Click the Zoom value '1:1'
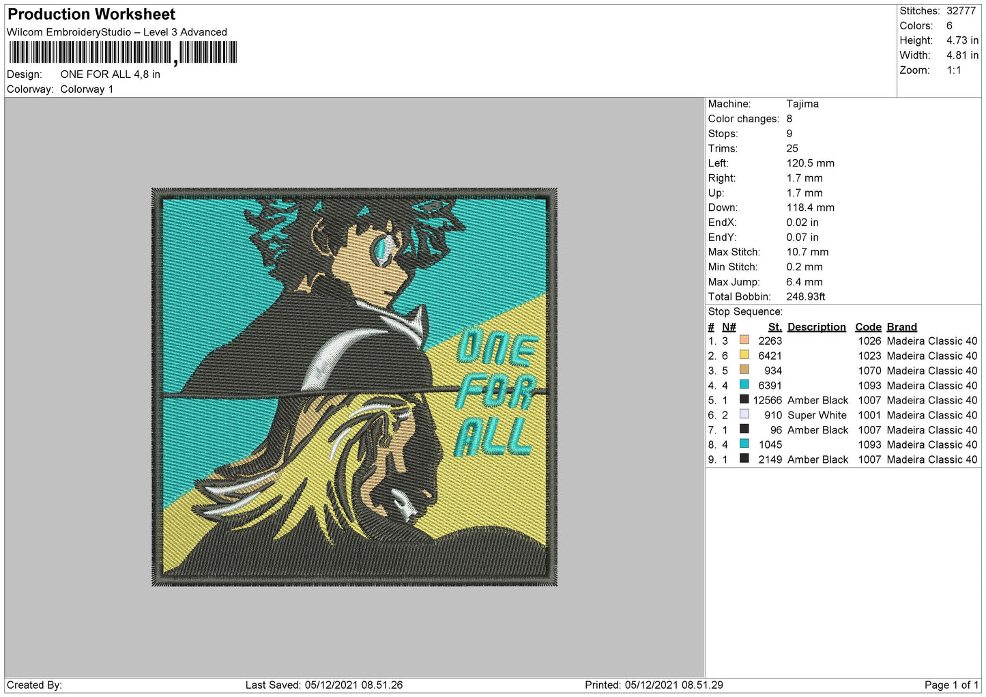The image size is (986, 697). click(x=953, y=70)
